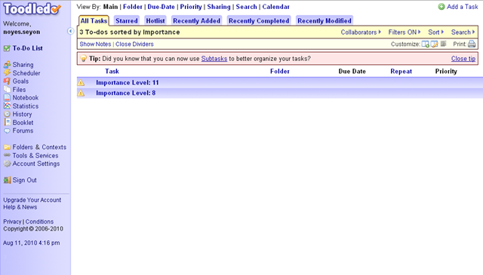Expand the Importance Level: 11 divider
Viewport: 483px width, 275px height.
128,82
